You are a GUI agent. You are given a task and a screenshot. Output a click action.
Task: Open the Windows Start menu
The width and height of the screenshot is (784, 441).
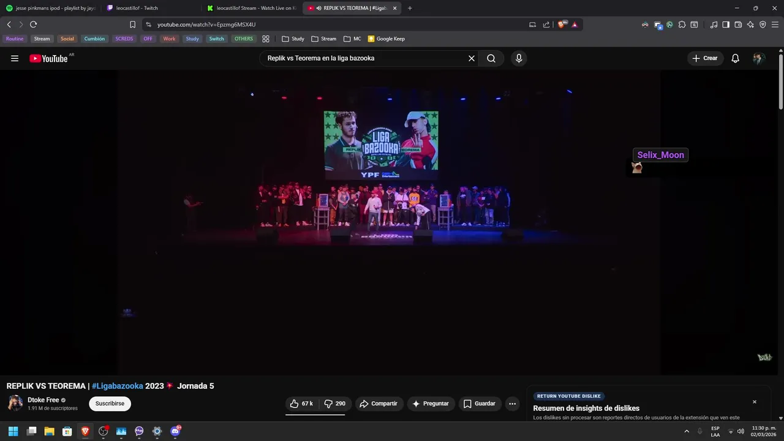(13, 431)
